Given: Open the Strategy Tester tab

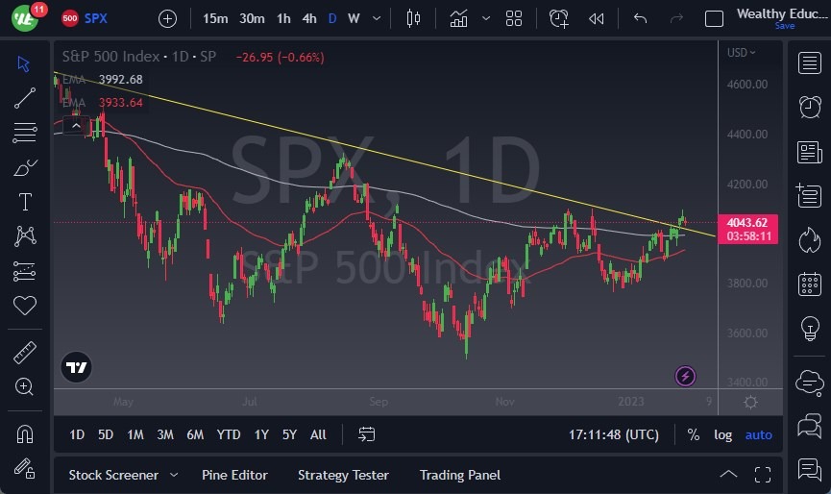Looking at the screenshot, I should point(343,475).
